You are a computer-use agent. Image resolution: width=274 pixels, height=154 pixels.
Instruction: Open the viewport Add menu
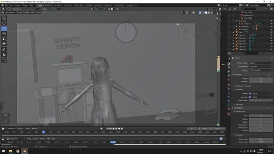33,12
